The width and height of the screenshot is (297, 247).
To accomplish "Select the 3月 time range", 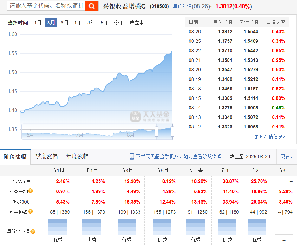I will [51, 23].
